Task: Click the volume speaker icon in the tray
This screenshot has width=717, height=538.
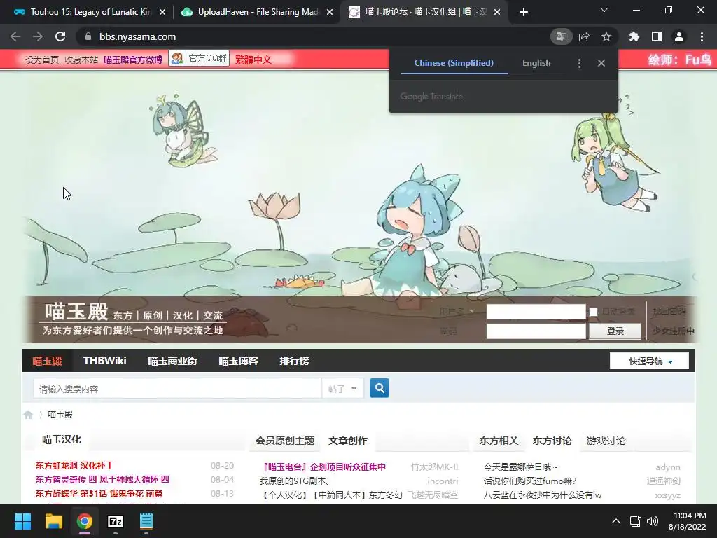Action: coord(653,521)
